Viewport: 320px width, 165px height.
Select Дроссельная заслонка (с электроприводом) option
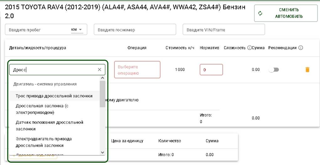point(54,109)
